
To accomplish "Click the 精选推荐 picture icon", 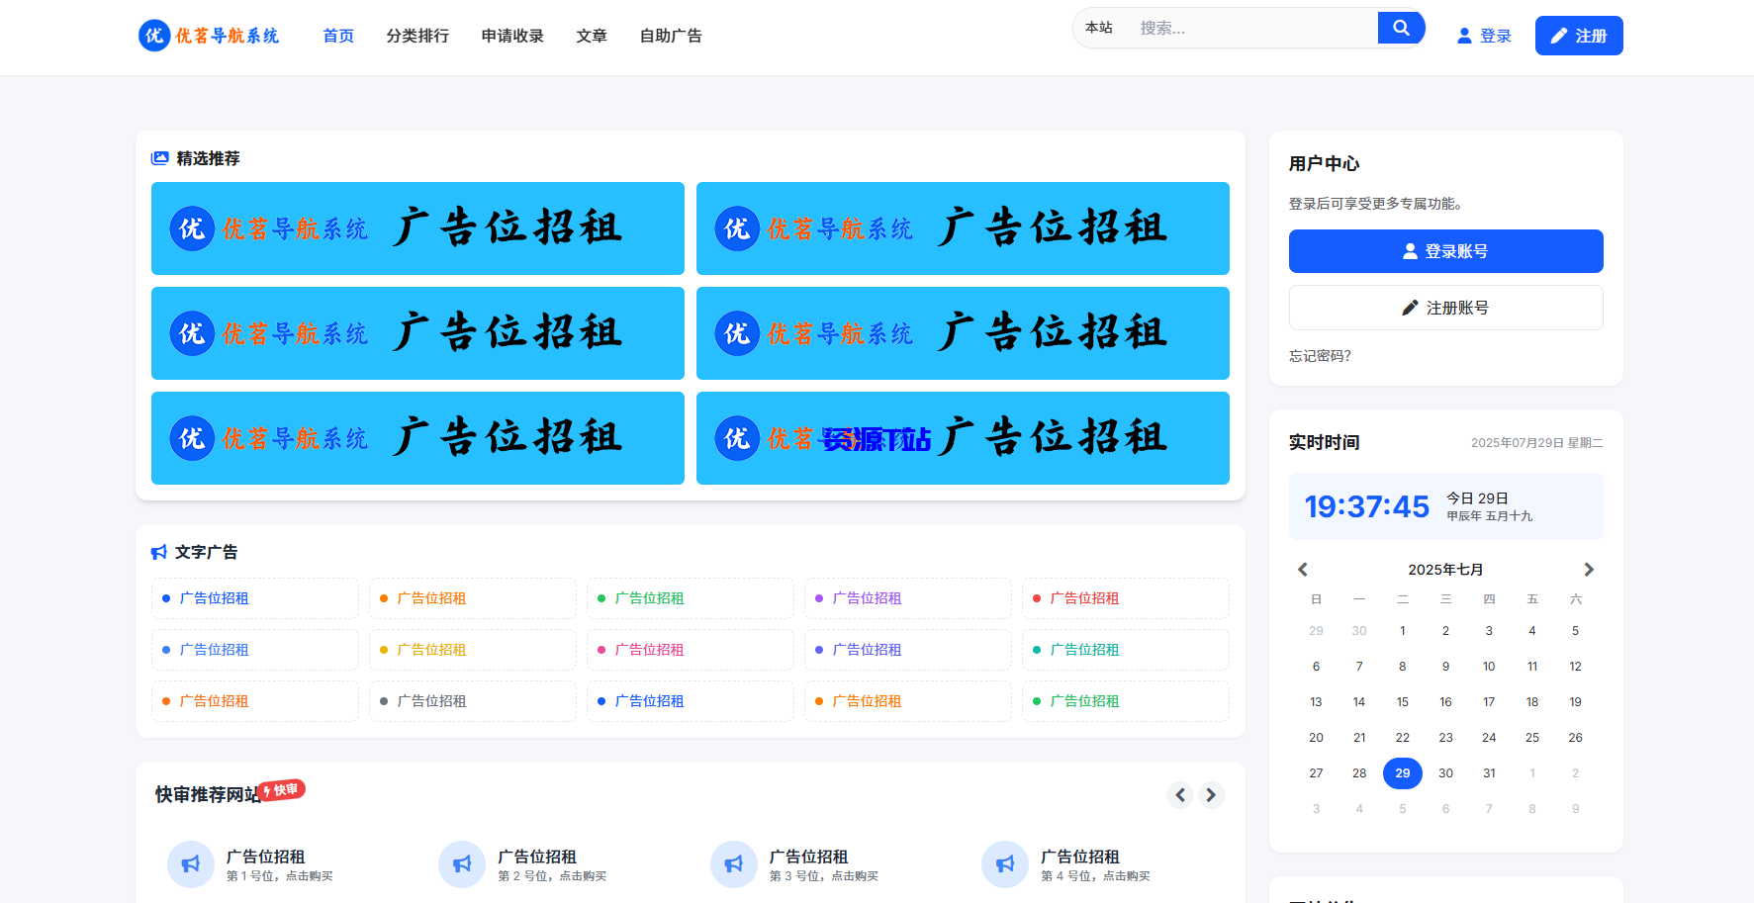I will tap(161, 158).
